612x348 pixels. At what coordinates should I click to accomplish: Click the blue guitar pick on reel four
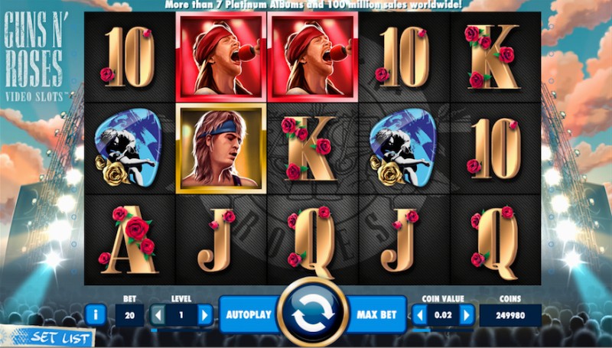pyautogui.click(x=403, y=148)
